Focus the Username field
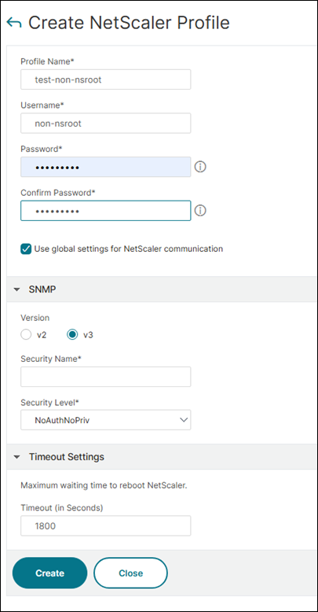This screenshot has height=612, width=318. [106, 124]
